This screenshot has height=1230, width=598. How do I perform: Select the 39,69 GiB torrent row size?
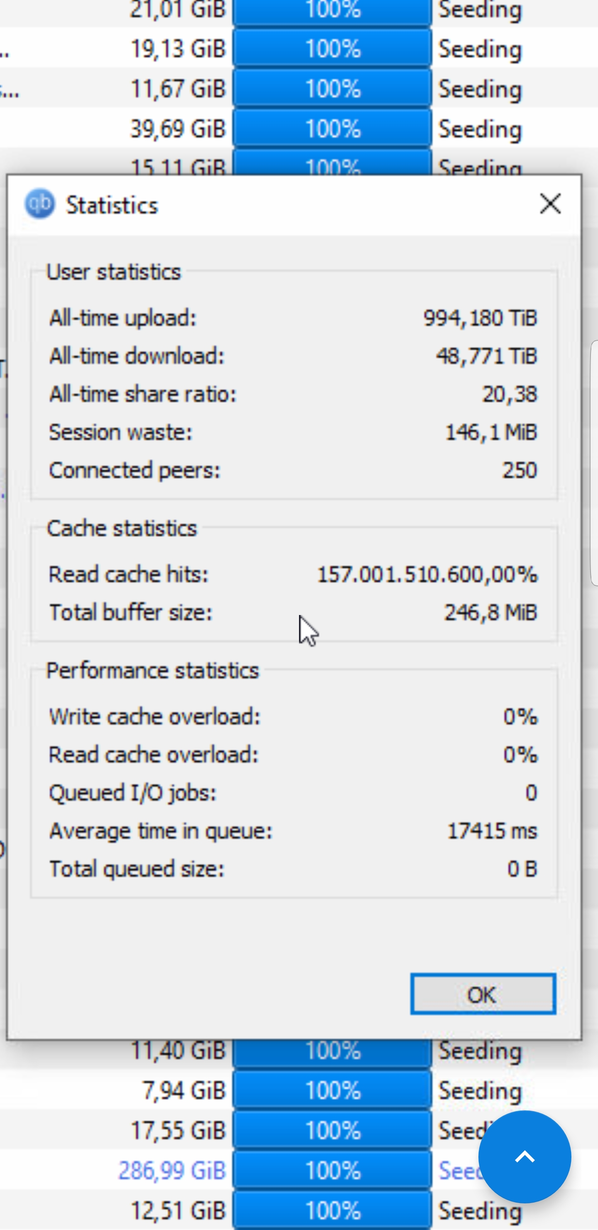(x=178, y=129)
